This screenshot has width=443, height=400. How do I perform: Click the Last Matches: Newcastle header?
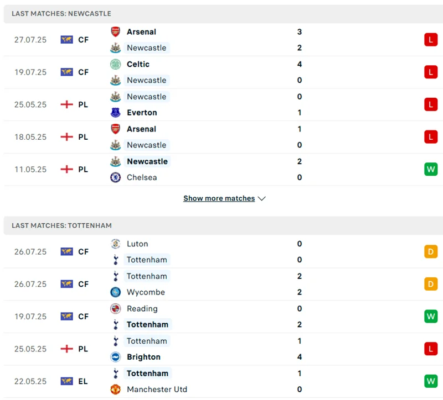click(61, 13)
